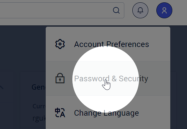Select the "rguk" value text under Curr

point(39,118)
